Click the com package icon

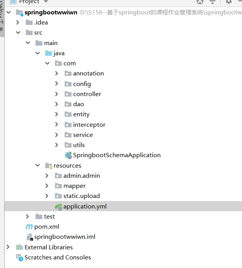point(58,63)
